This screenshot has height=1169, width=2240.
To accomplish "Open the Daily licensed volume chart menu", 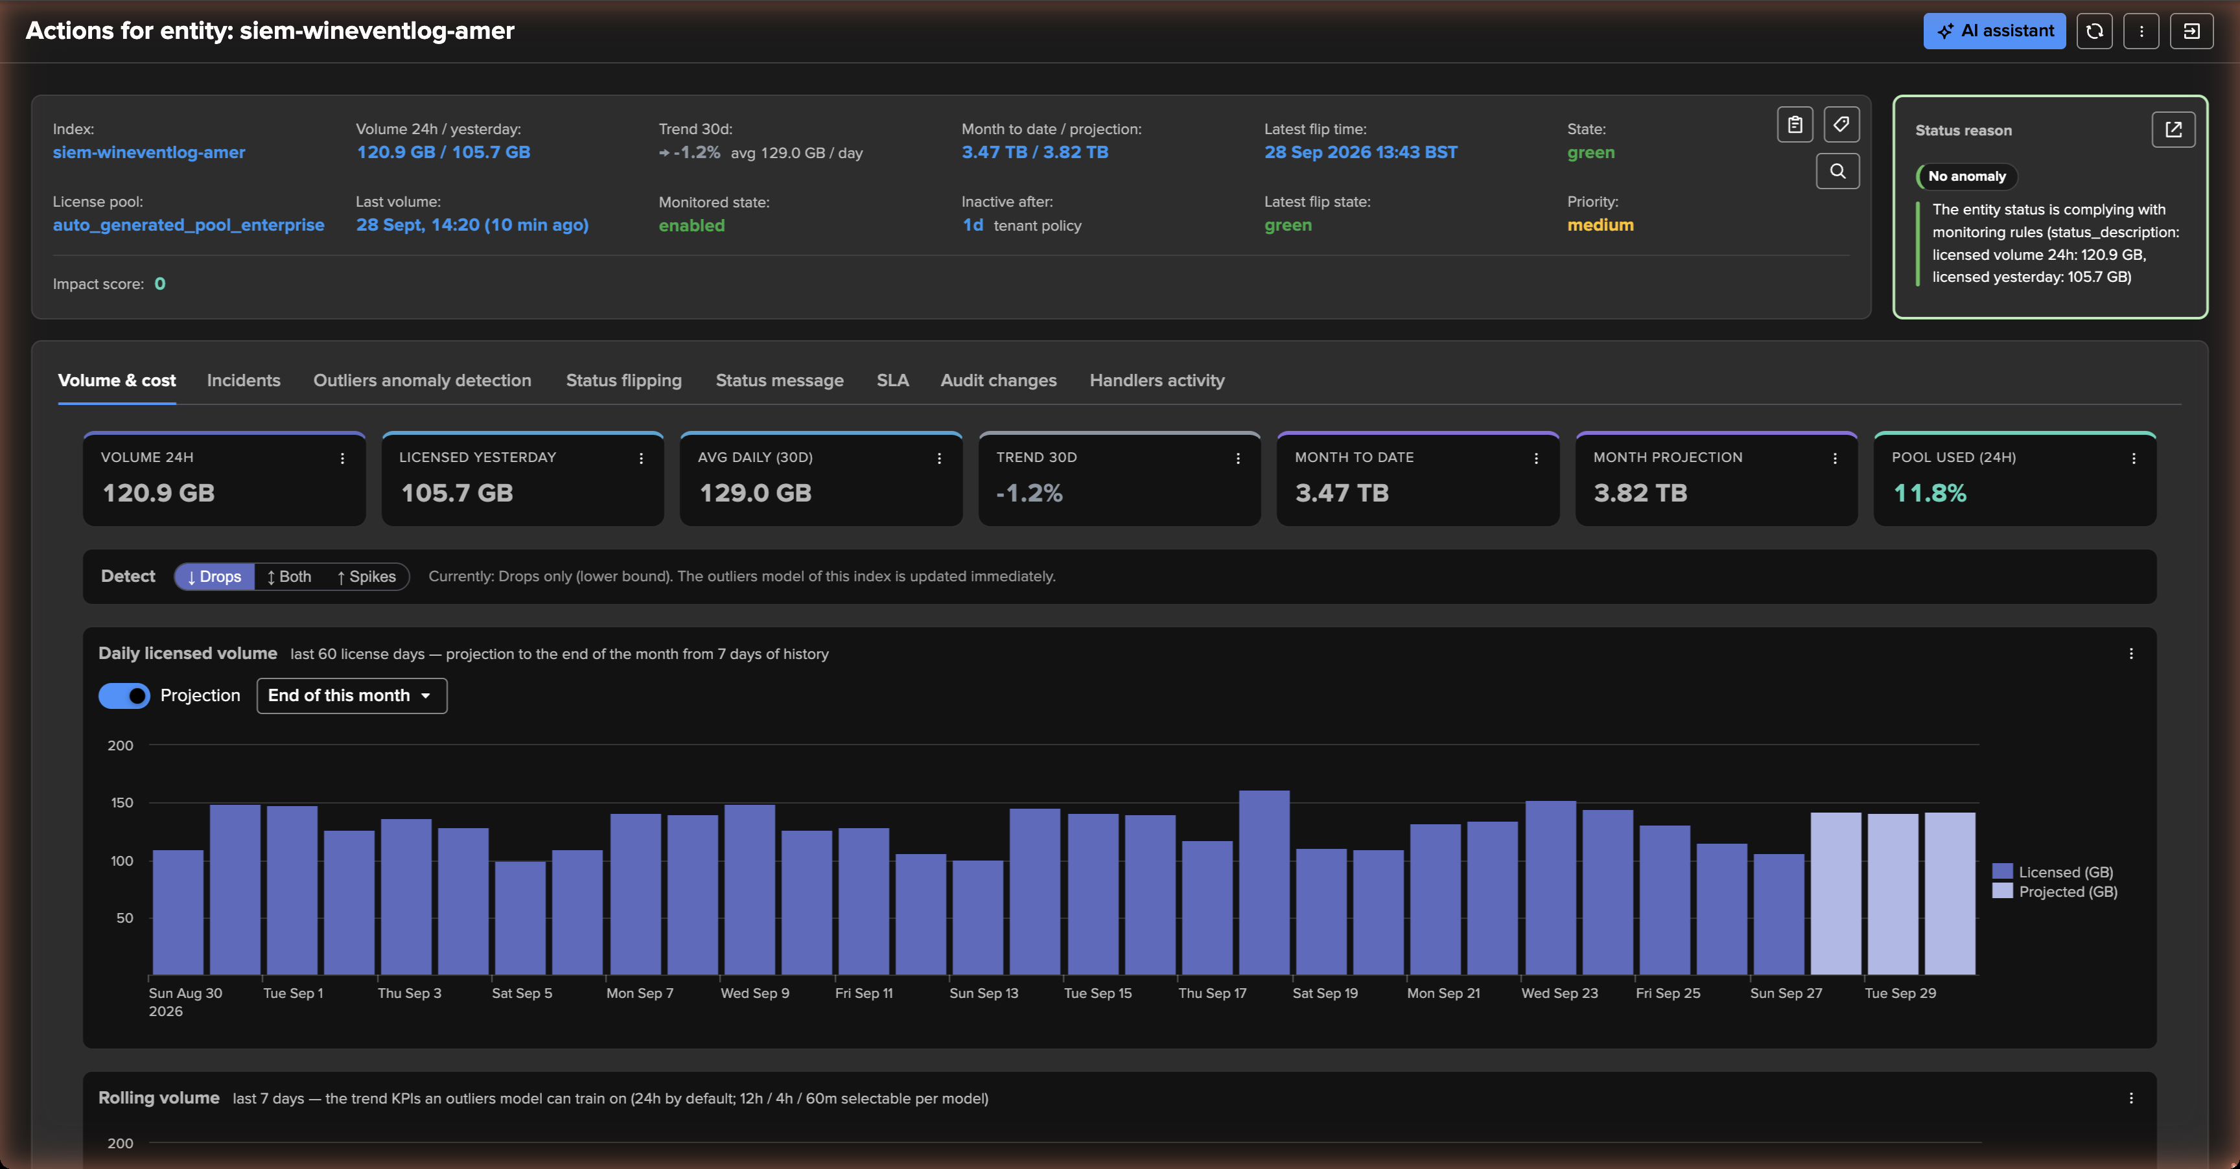I will click(2131, 654).
